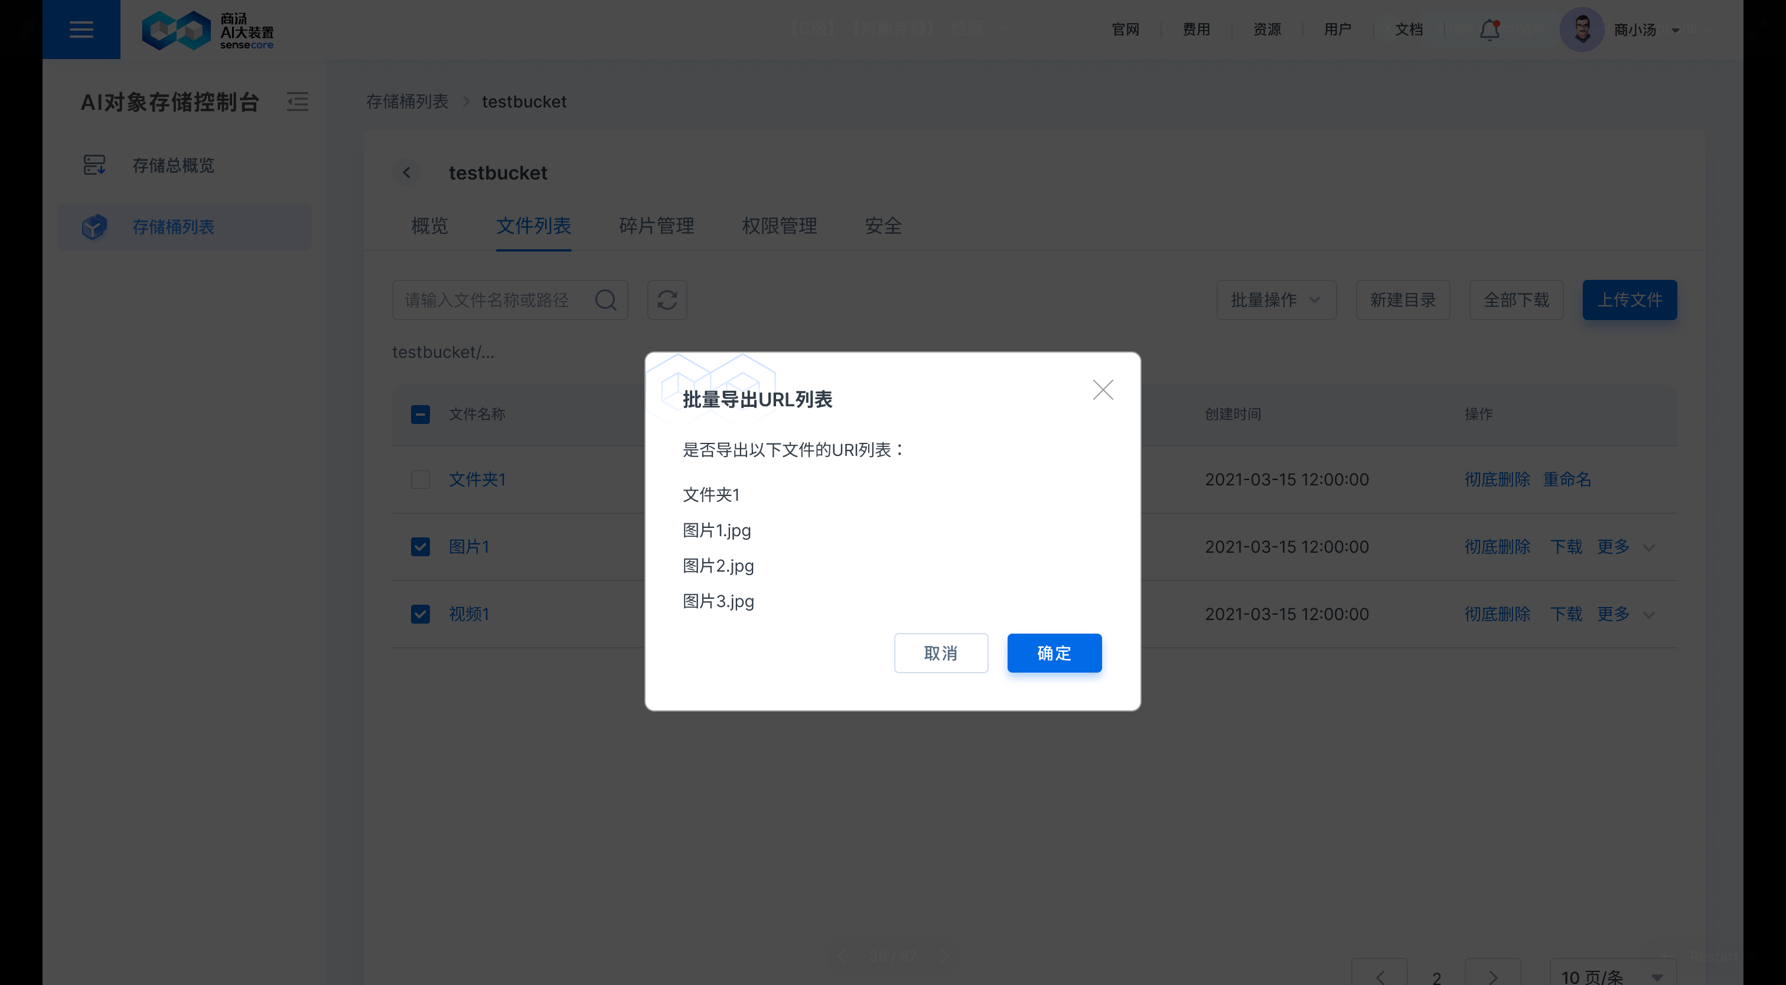
Task: Confirm URL export with 确定 button
Action: point(1054,653)
